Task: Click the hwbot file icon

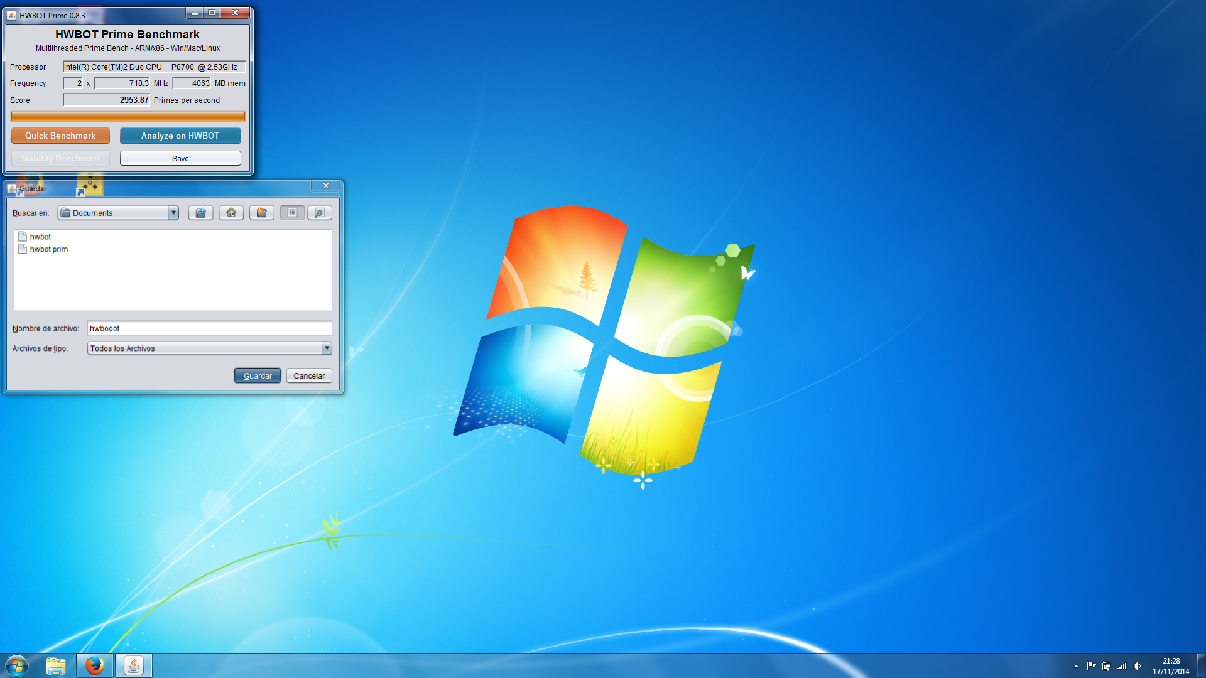Action: tap(23, 237)
